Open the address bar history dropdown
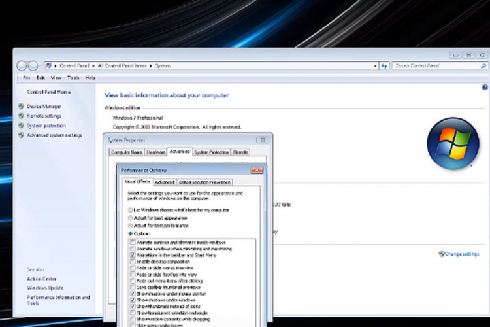The image size is (490, 327). click(x=375, y=66)
